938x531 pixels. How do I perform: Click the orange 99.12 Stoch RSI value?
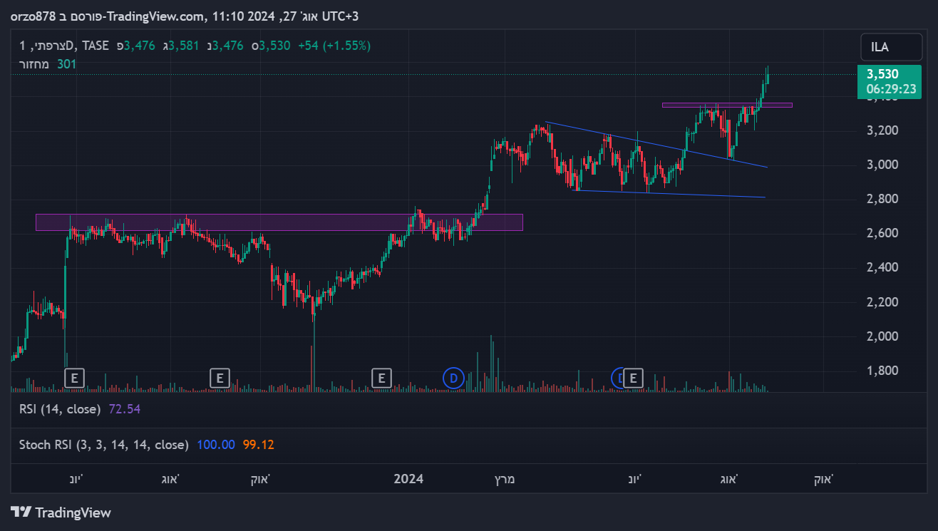258,445
